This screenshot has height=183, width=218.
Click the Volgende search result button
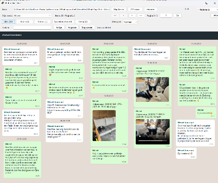click(x=72, y=27)
